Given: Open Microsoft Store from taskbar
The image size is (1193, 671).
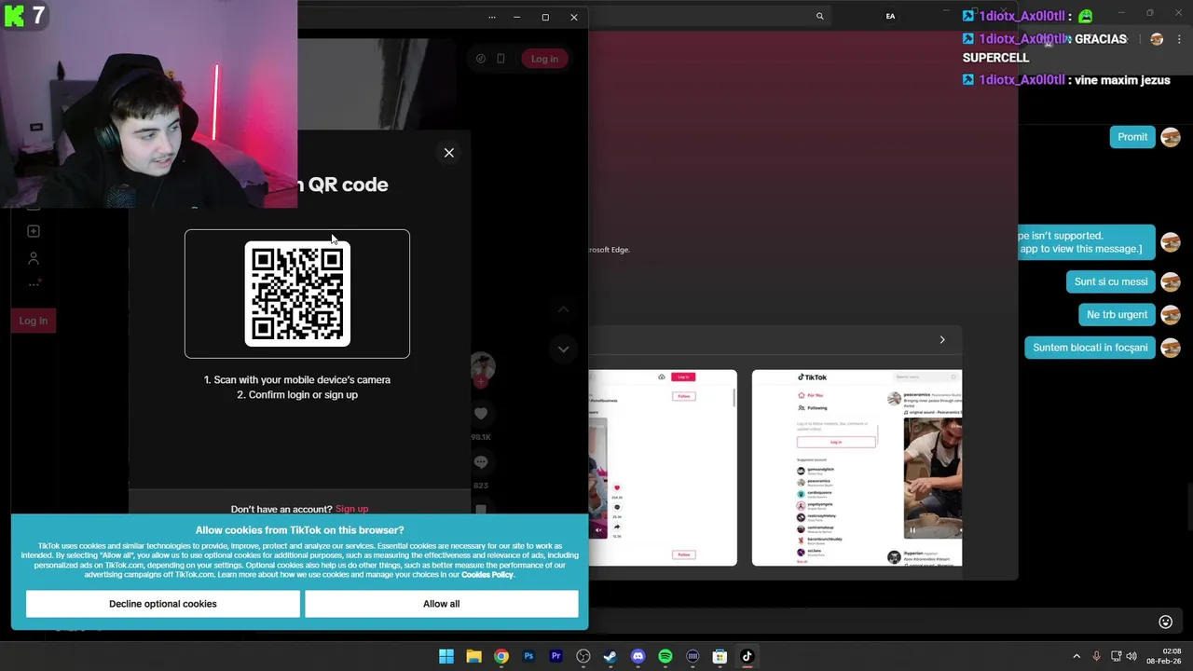Looking at the screenshot, I should 720,656.
